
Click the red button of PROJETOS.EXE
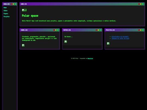[x=139, y=30]
